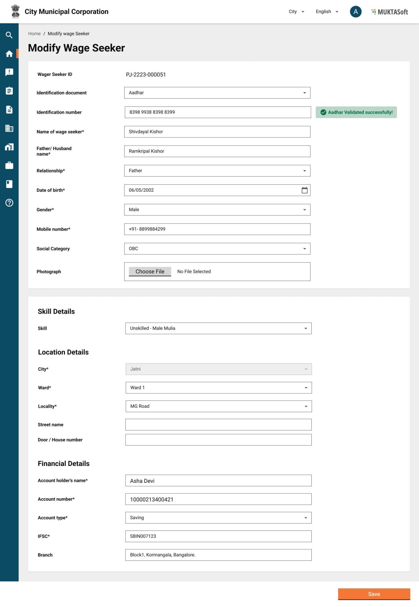Screen dimensions: 419x607
Task: Open the English language menu
Action: coord(327,12)
